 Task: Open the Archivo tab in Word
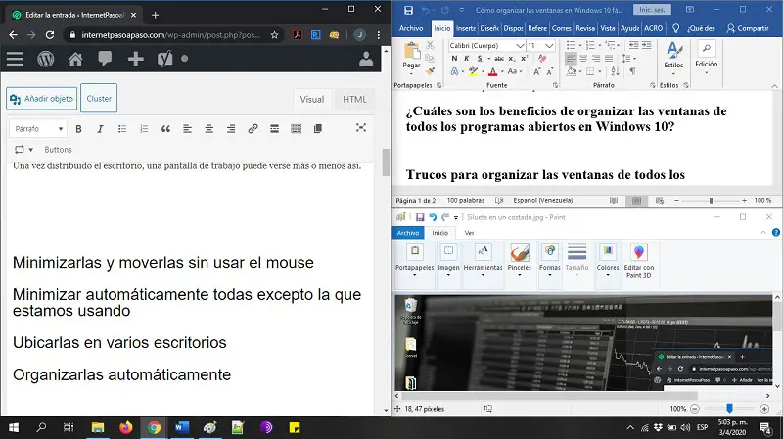click(x=411, y=28)
